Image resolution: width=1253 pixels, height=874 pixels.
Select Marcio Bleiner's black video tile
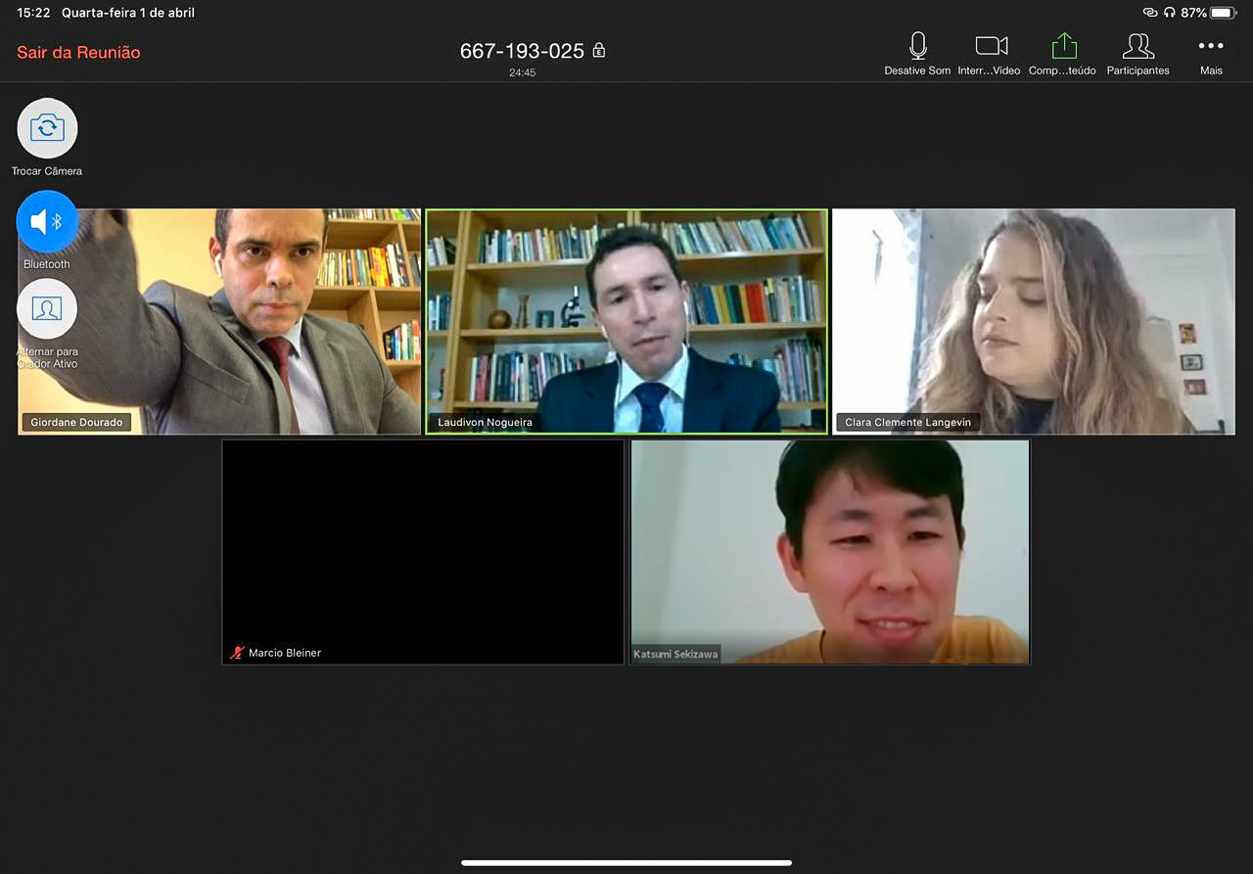click(x=423, y=552)
